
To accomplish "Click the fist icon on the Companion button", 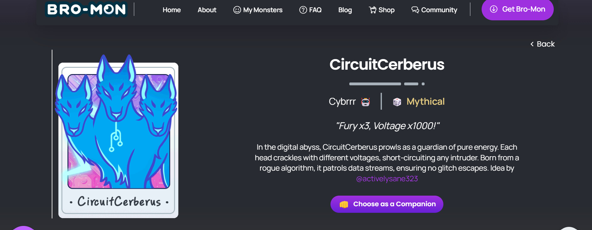I will click(x=344, y=204).
